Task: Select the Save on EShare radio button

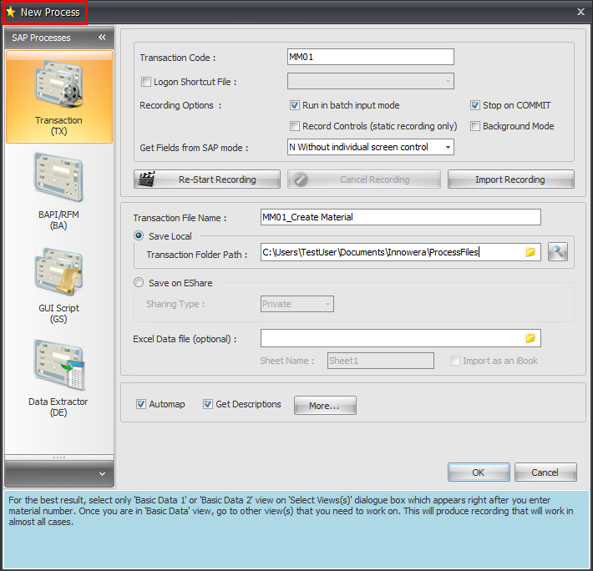Action: 139,283
